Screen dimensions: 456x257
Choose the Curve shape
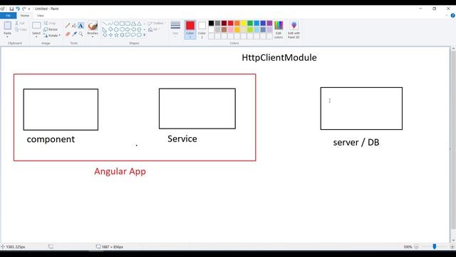pyautogui.click(x=110, y=24)
